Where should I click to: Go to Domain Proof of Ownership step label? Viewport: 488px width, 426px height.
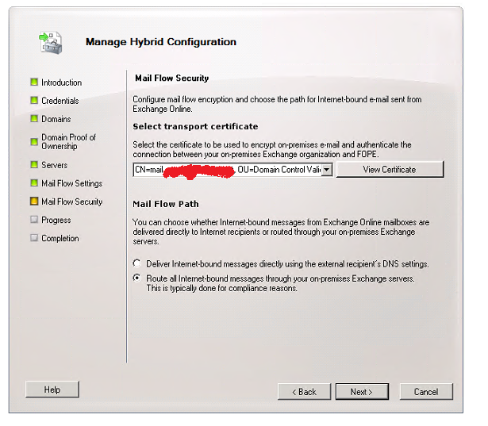click(68, 141)
